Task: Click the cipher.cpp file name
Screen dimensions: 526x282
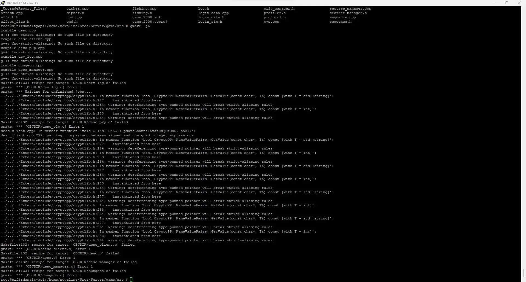Action: 78,8
